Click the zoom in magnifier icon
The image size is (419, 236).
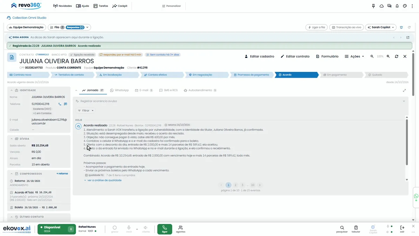click(x=388, y=56)
